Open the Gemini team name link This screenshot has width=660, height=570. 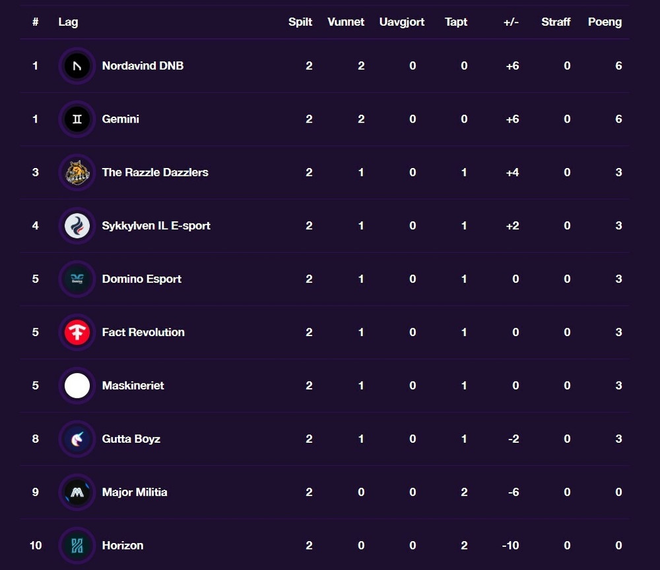(x=120, y=119)
